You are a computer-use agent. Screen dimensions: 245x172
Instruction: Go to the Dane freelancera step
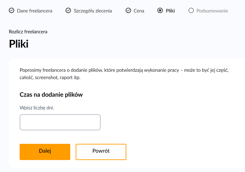pos(34,11)
